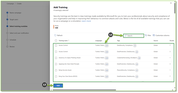This screenshot has height=93, width=178.
Task: Click the Search magnifier icon
Action: click(x=126, y=36)
